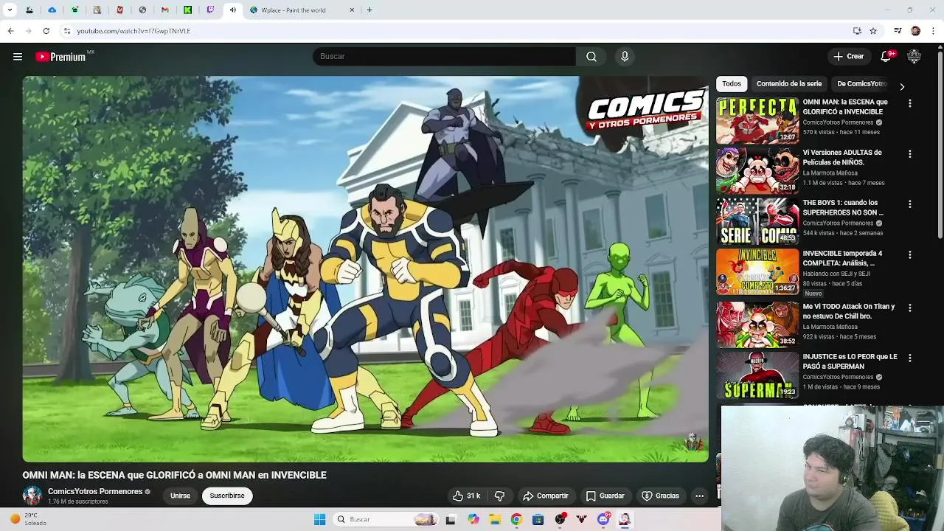Install app icon in address bar
Screen dimensions: 944x531
857,31
